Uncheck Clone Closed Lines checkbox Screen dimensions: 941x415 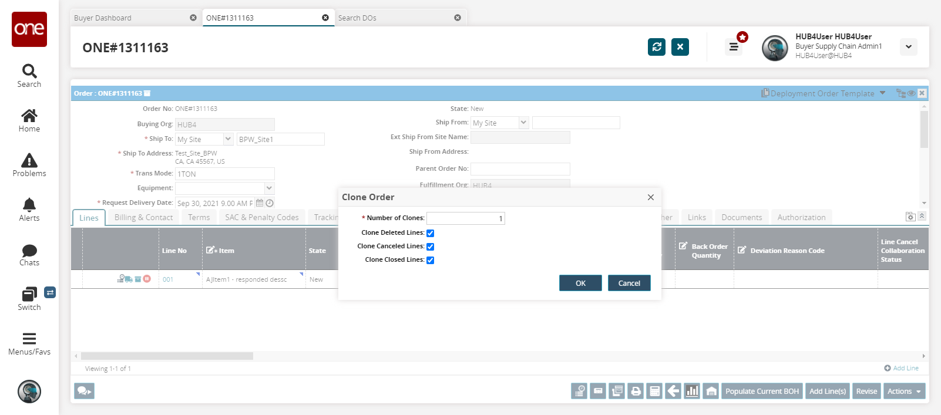click(430, 260)
